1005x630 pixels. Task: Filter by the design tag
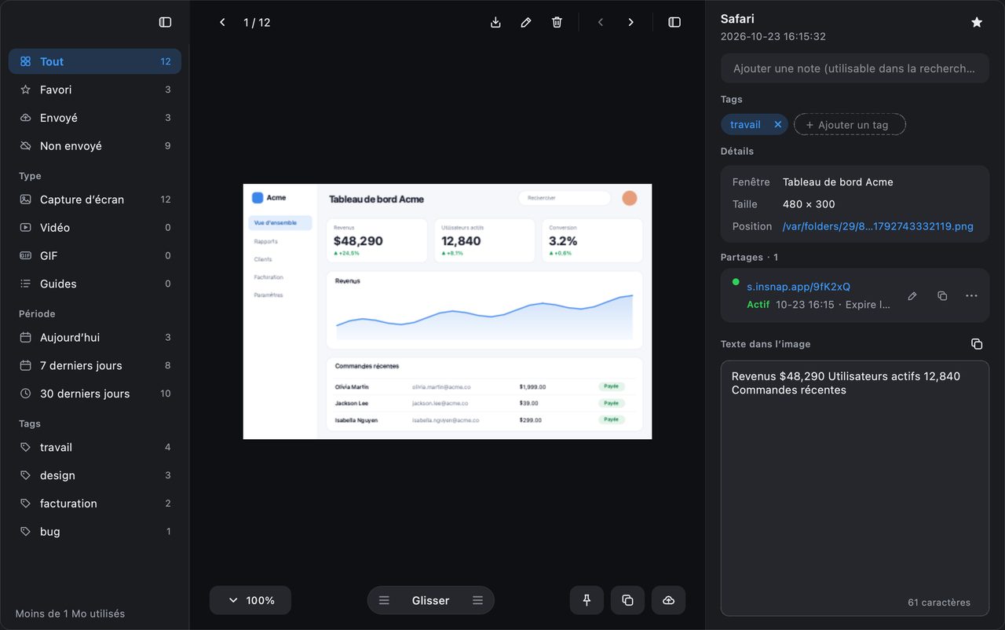click(95, 475)
